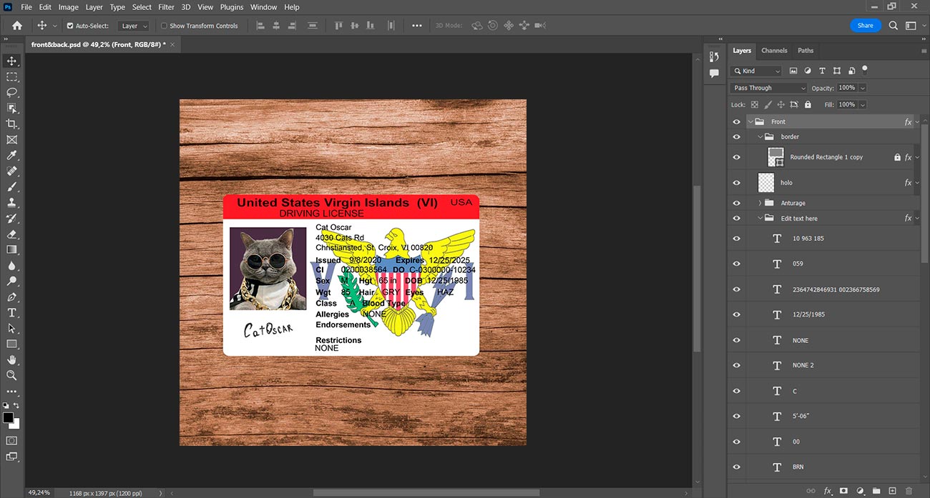Click the Zoom tool in toolbar
This screenshot has width=930, height=498.
12,375
